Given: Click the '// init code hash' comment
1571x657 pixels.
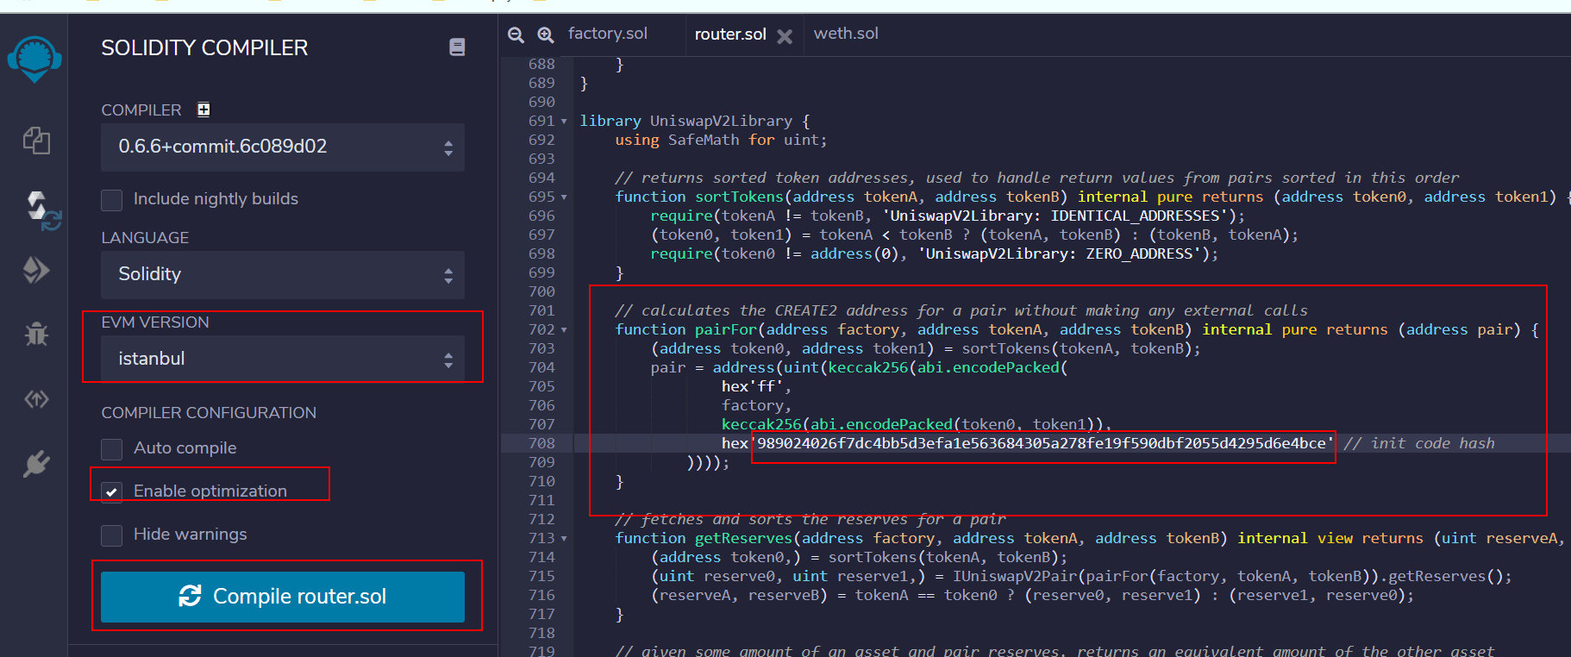Looking at the screenshot, I should (x=1419, y=443).
